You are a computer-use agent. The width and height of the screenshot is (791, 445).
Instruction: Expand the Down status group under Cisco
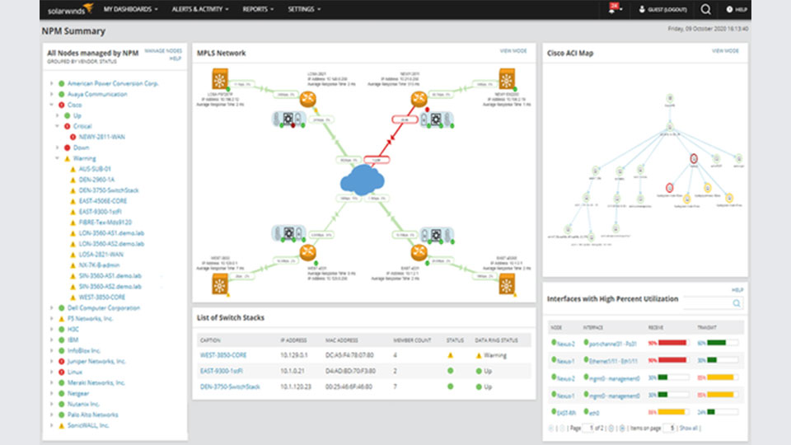[57, 148]
